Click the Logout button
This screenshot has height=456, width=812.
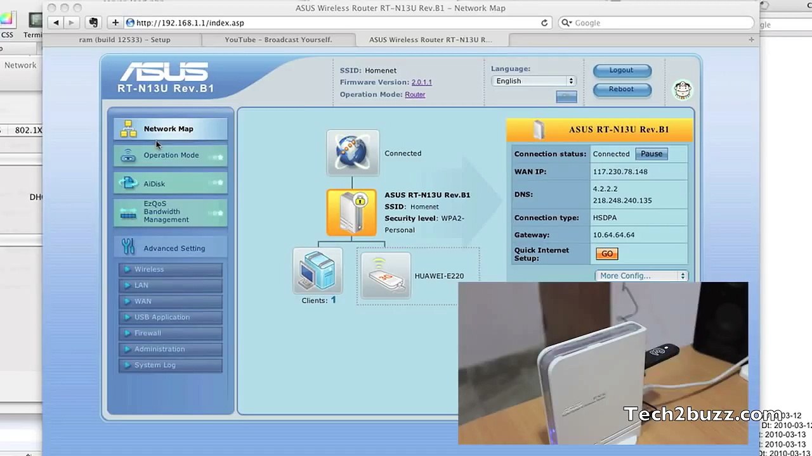pos(622,70)
